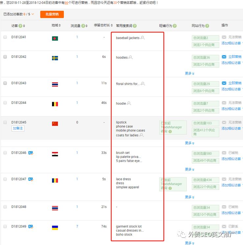
Task: Open help icon next to 常用搜索词 header
Action: pyautogui.click(x=135, y=26)
